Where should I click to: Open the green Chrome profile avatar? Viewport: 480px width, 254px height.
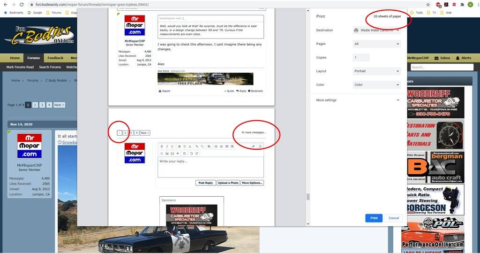coord(470,4)
